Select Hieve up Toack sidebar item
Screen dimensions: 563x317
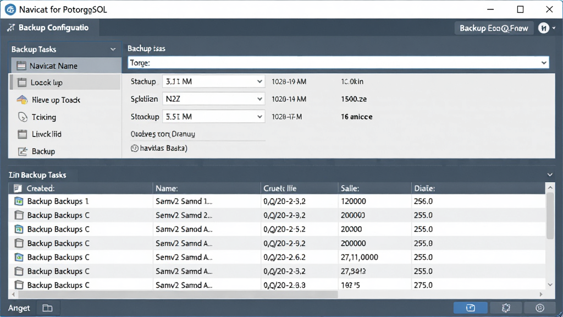65,100
